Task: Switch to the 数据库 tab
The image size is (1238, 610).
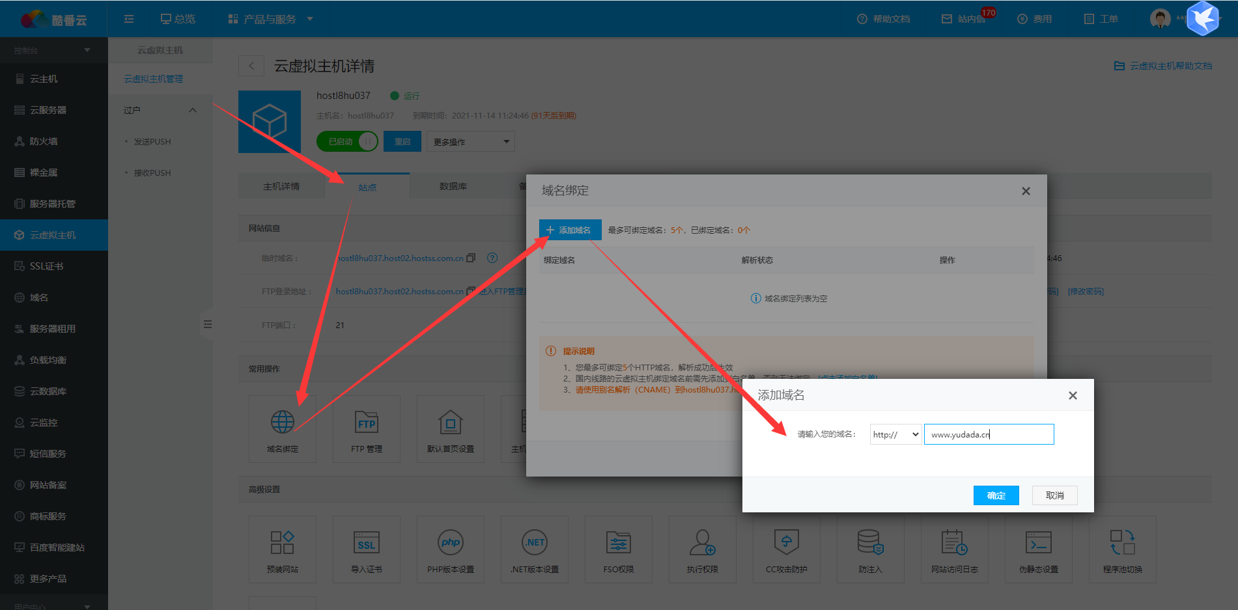Action: [x=453, y=186]
